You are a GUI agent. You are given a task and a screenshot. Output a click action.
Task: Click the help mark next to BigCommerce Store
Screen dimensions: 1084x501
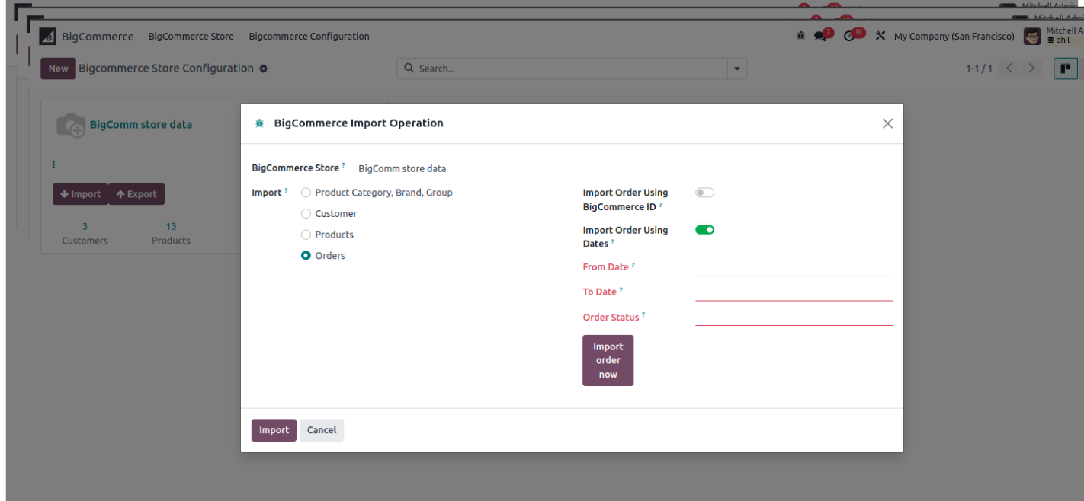[x=343, y=165]
